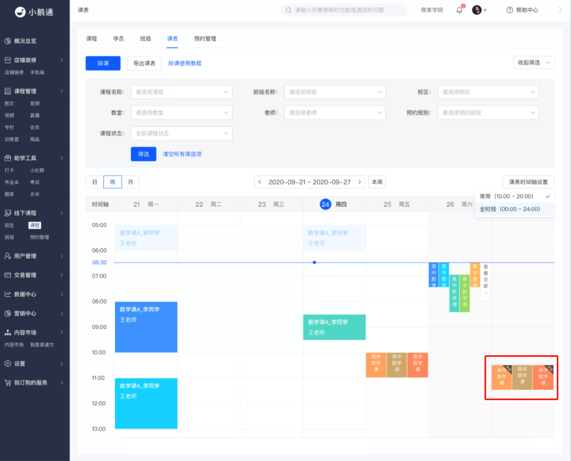Viewport: 571px width, 461px height.
Task: Open 直播 under 课程管理 sidebar
Action: tap(34, 115)
